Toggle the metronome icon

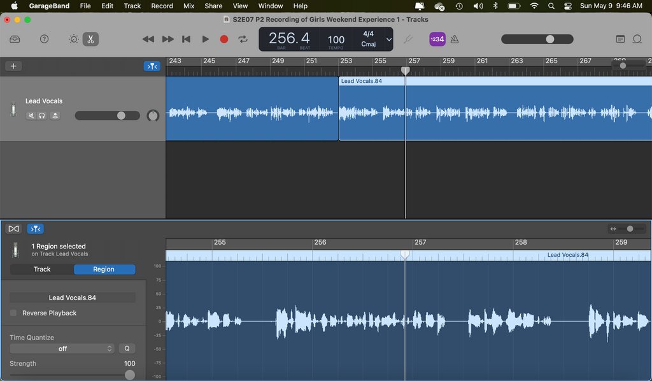pyautogui.click(x=454, y=39)
